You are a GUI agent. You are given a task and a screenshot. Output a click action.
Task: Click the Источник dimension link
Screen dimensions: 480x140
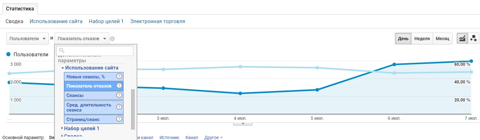(x=169, y=137)
